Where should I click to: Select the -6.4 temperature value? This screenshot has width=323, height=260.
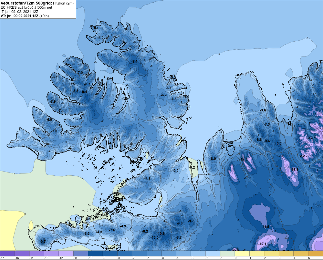(186, 97)
